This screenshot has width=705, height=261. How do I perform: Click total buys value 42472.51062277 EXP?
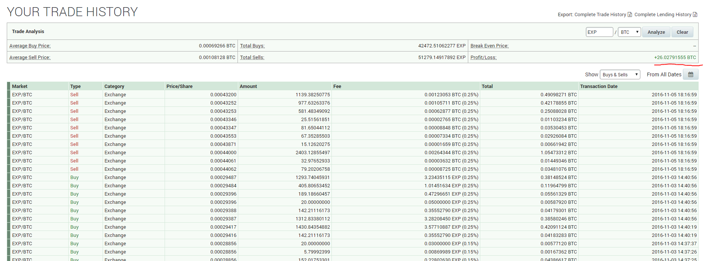442,46
